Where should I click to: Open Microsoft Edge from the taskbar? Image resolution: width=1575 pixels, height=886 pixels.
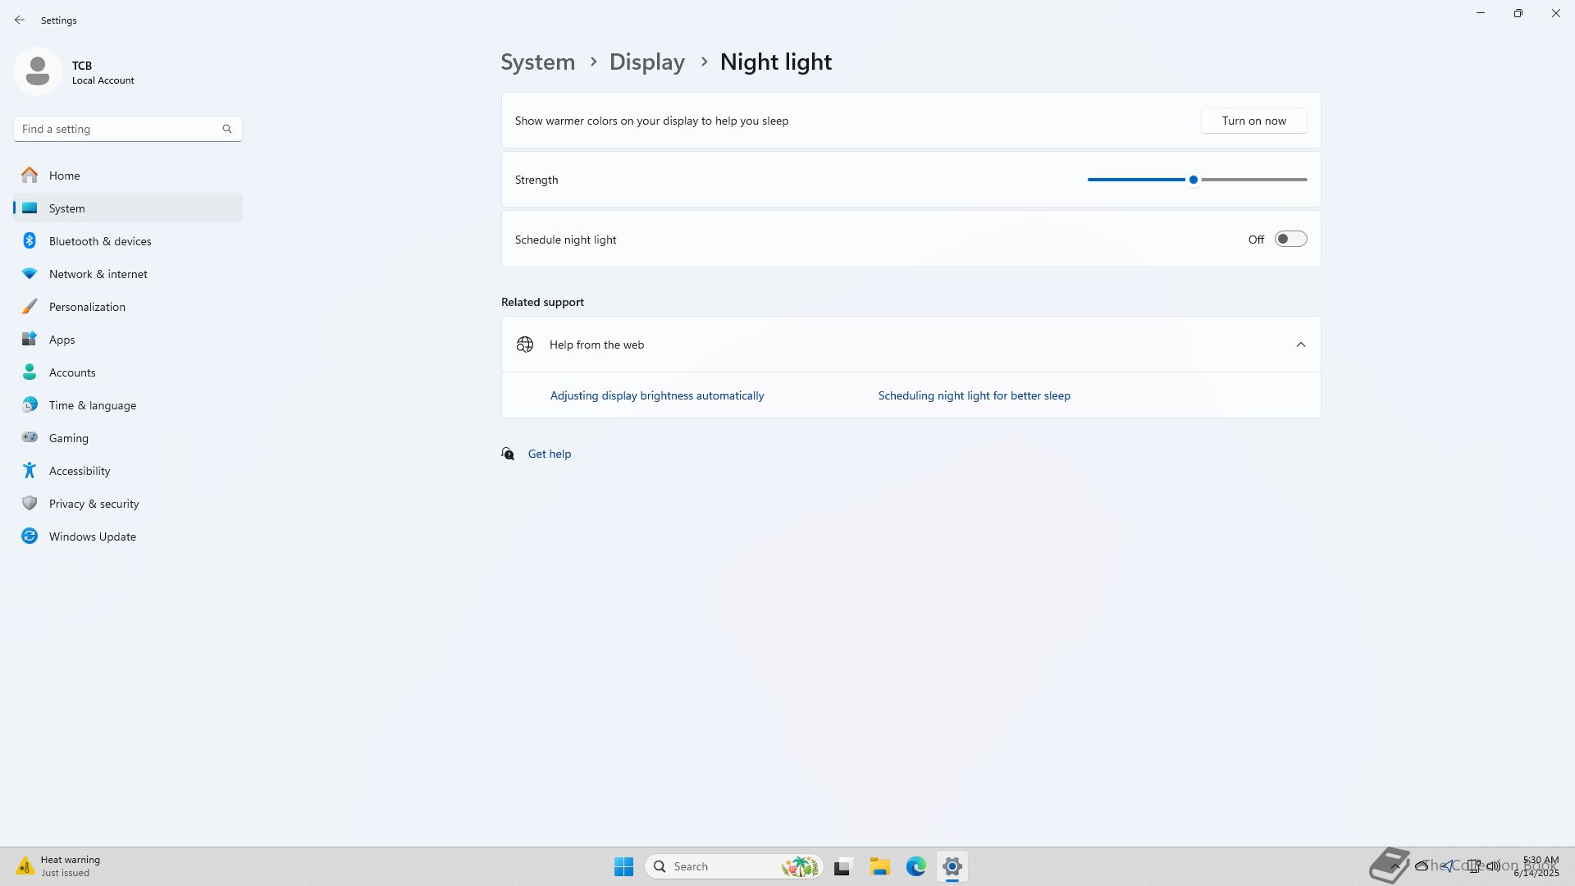point(915,866)
